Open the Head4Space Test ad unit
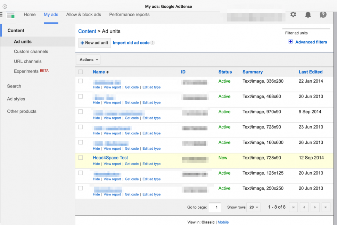This screenshot has width=337, height=225. (x=110, y=158)
